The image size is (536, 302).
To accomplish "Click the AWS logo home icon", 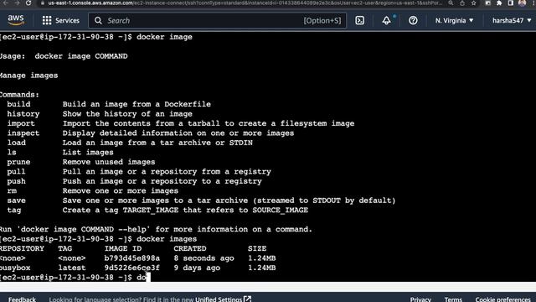I will tap(16, 20).
